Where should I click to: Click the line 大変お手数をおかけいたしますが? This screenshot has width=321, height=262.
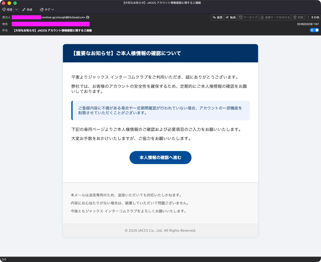[131, 139]
